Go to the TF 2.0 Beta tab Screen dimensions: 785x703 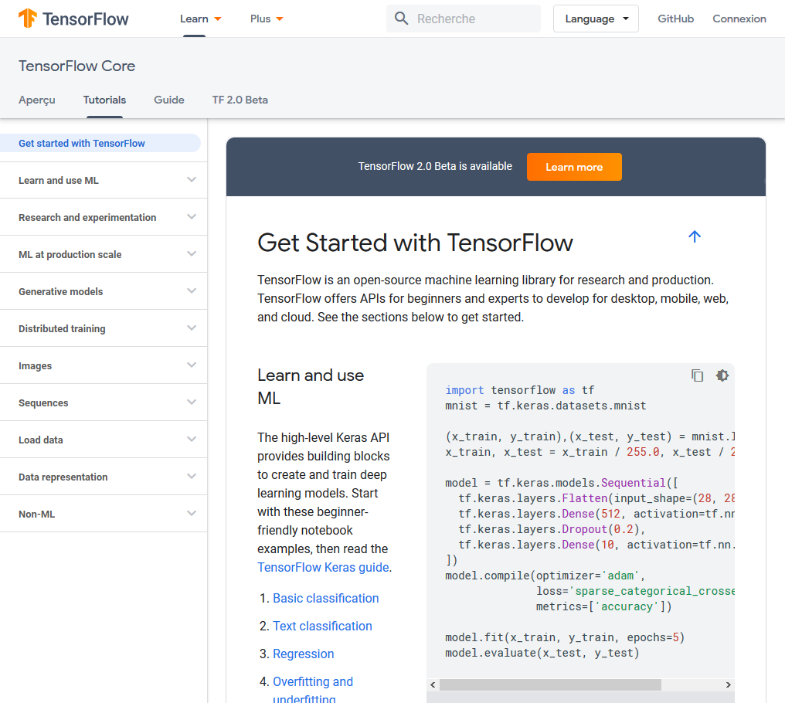tap(240, 100)
